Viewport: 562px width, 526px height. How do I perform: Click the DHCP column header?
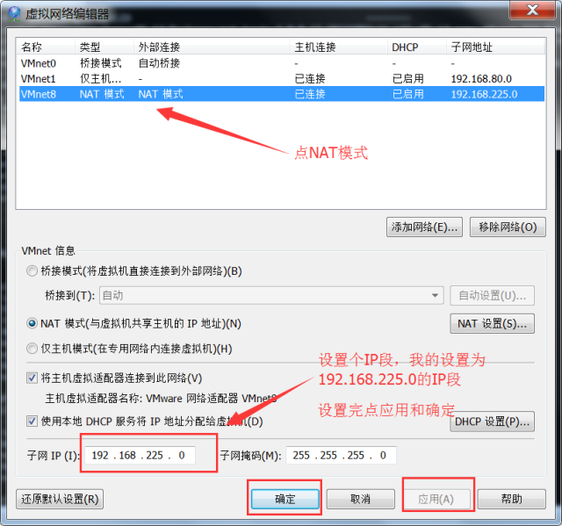pyautogui.click(x=417, y=47)
